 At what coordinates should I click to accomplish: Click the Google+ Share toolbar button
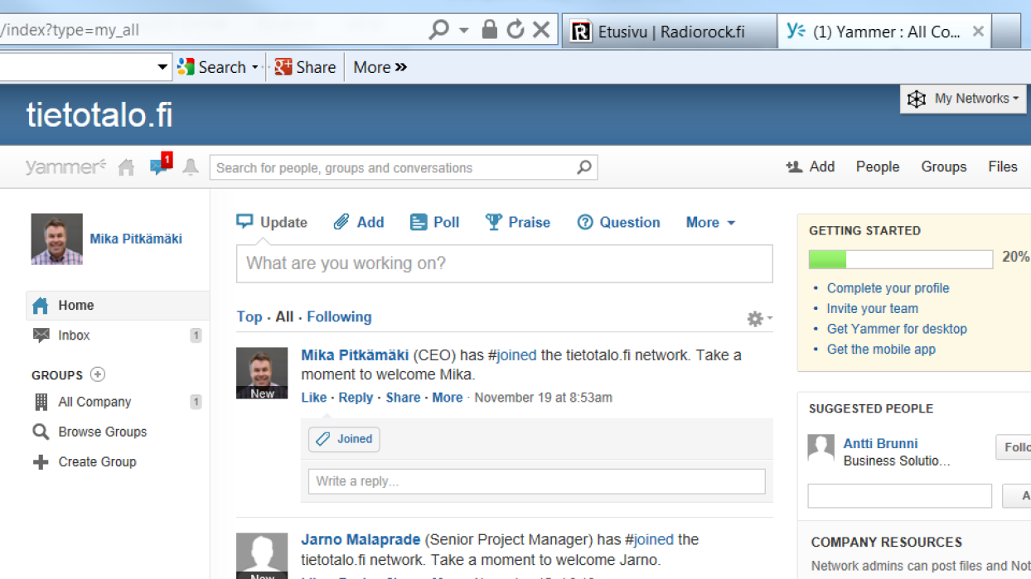click(305, 67)
